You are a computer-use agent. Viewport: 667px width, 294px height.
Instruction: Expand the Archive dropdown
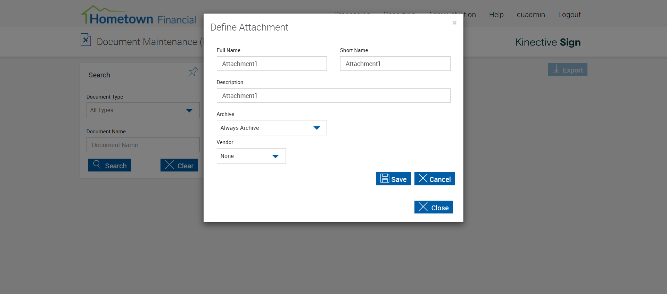272,128
